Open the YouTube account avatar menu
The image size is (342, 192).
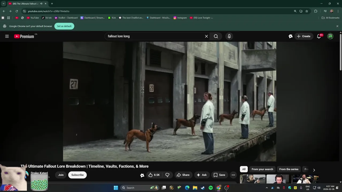pos(331,36)
